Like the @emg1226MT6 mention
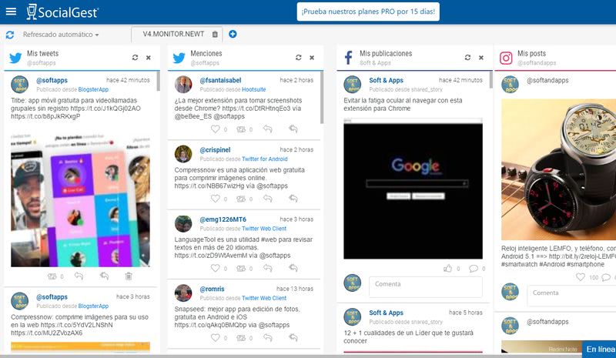The width and height of the screenshot is (616, 358). click(x=216, y=268)
